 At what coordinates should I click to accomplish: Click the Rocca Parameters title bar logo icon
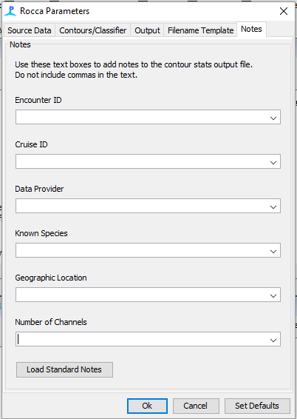click(10, 11)
